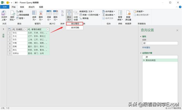Select the cell 香港、澳门、台湾
Screen dimensions: 182x110
(38, 53)
